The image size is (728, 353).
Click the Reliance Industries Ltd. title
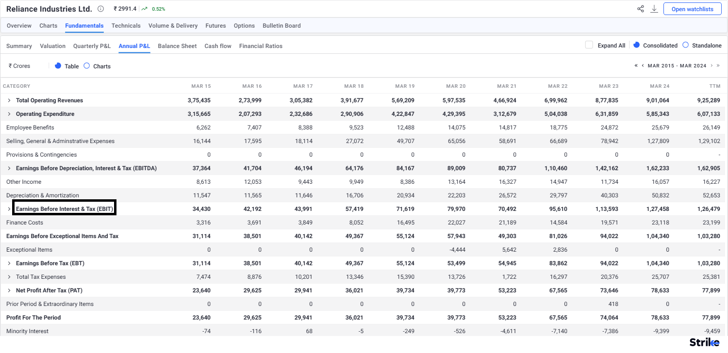pyautogui.click(x=49, y=9)
